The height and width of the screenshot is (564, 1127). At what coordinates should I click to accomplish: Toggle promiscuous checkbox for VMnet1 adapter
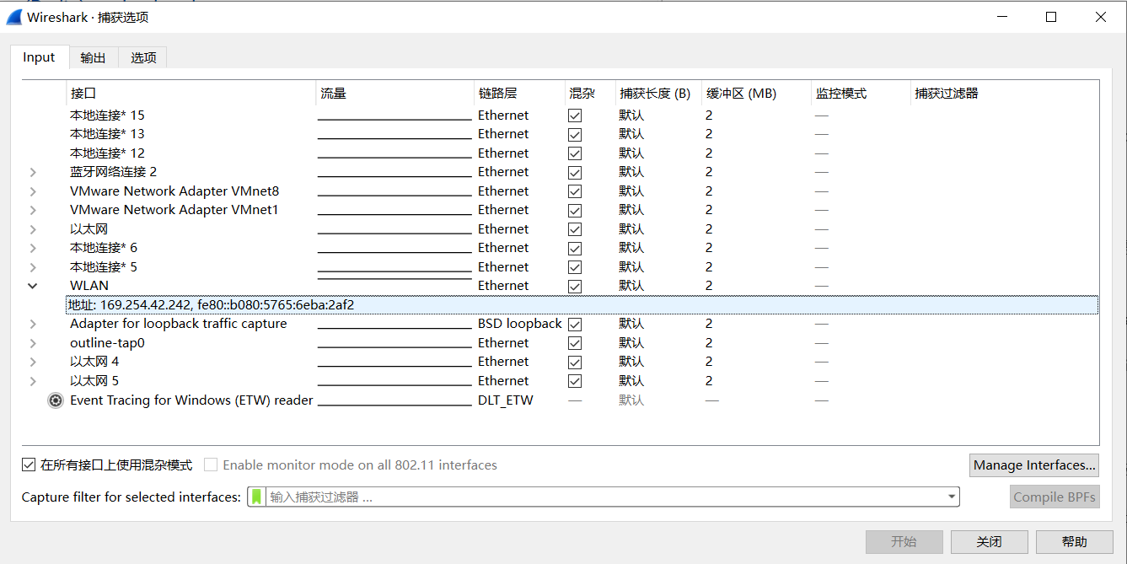tap(575, 210)
